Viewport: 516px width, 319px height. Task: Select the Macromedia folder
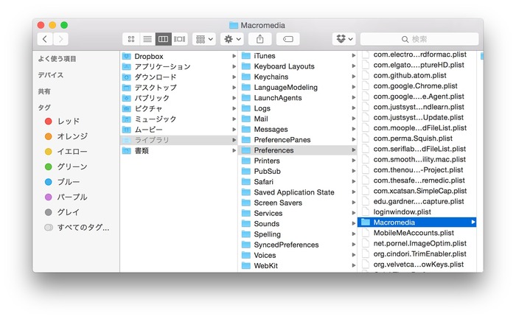point(417,222)
